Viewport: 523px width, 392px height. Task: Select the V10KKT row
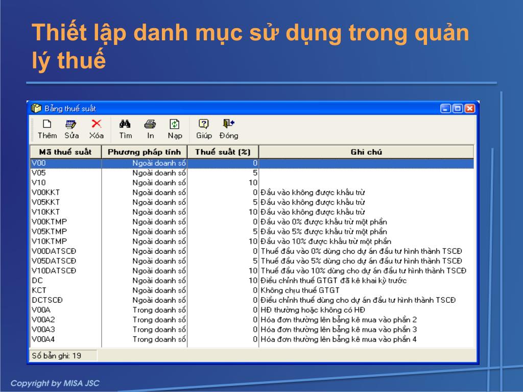(x=252, y=212)
